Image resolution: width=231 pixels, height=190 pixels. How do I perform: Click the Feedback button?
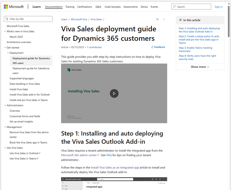pos(158,47)
